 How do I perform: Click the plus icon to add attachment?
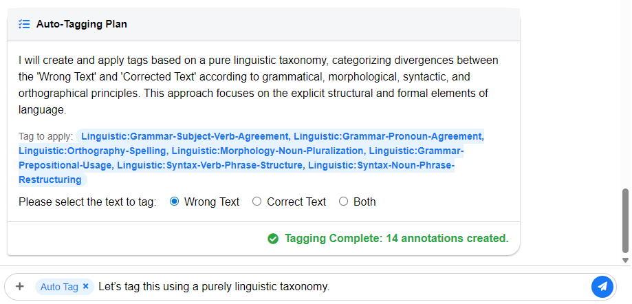tap(20, 286)
